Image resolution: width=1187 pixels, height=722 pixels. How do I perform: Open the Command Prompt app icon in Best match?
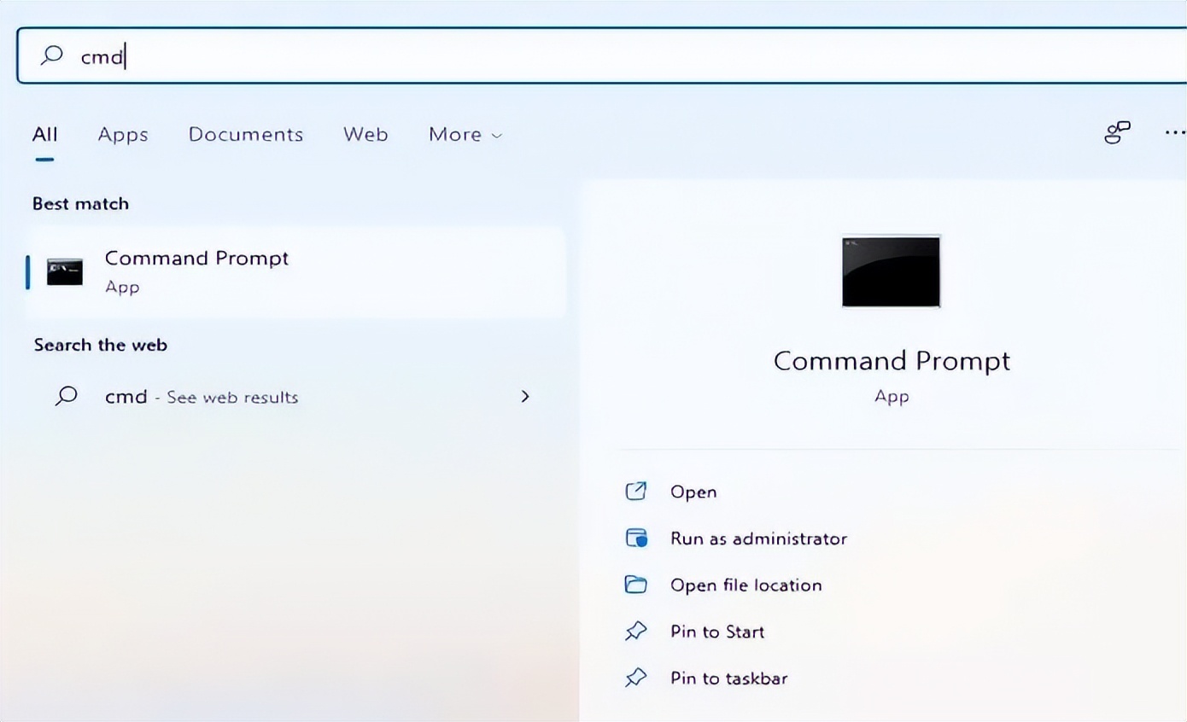click(64, 271)
